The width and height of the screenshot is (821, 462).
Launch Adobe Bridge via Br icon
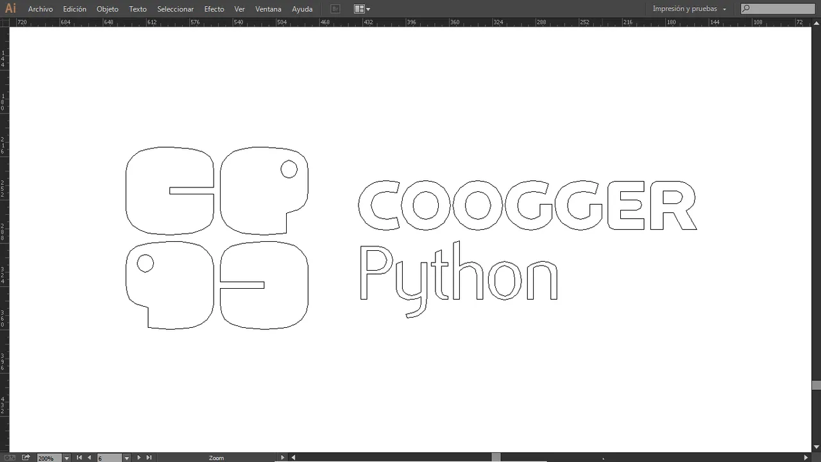tap(335, 9)
